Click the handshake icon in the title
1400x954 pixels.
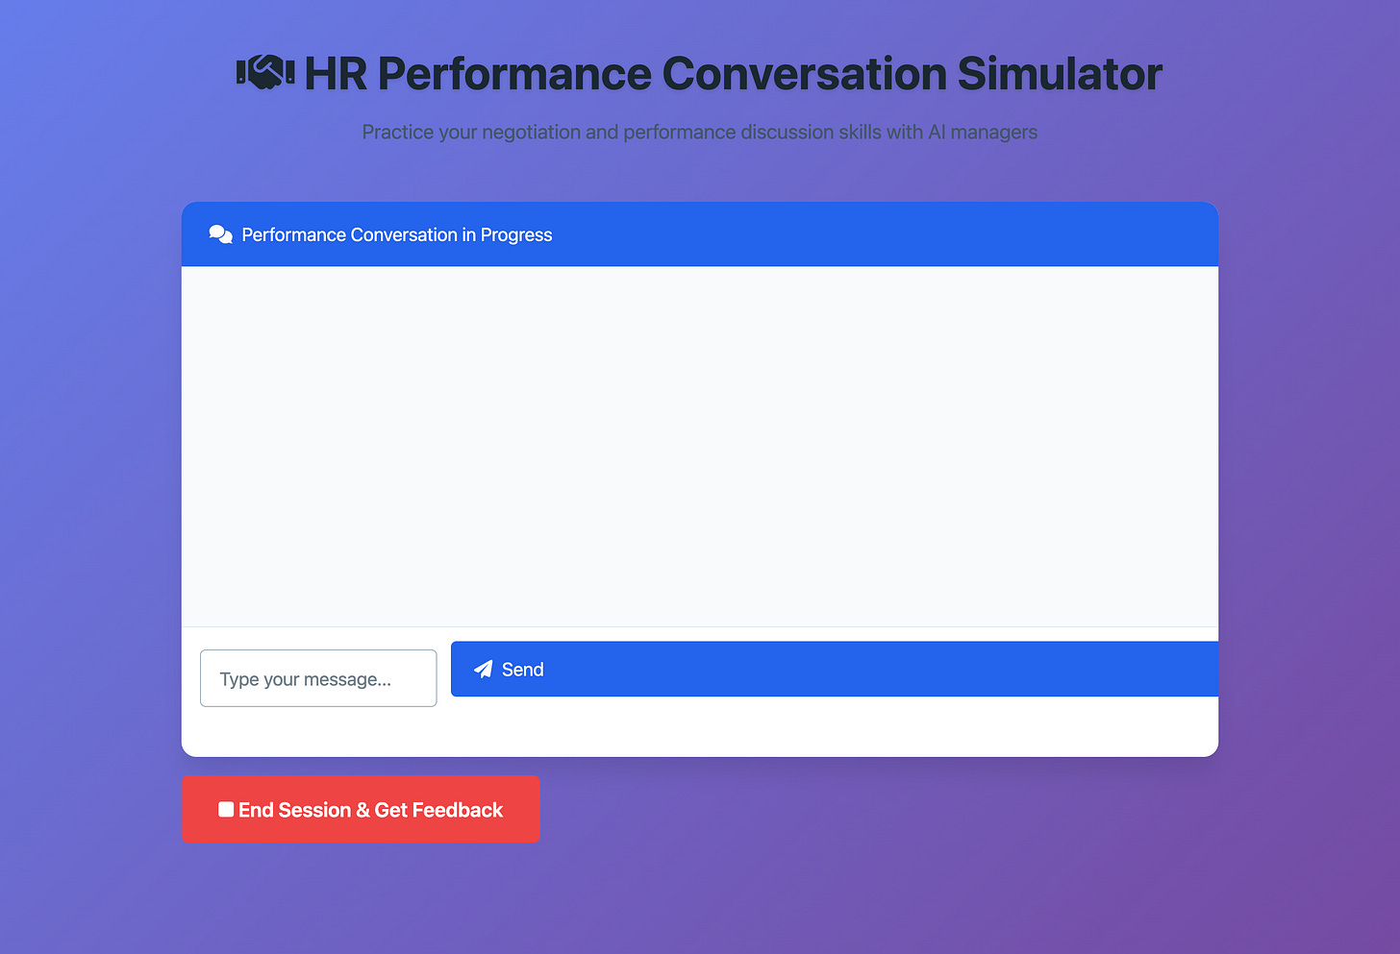point(265,73)
